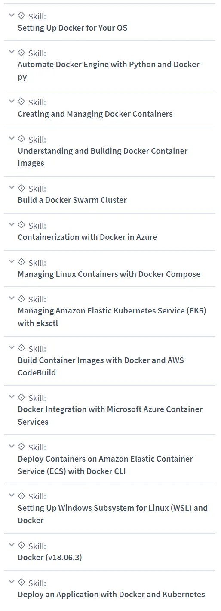
Task: Expand the Creating and Managing Docker Containers chevron
Action: [x=12, y=102]
